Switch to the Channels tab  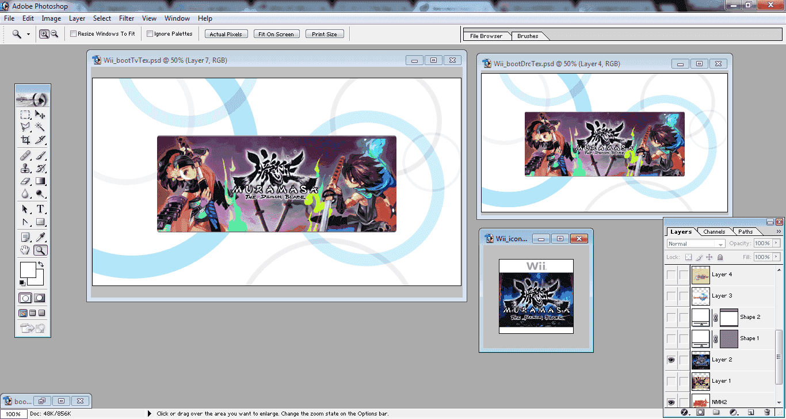point(714,232)
